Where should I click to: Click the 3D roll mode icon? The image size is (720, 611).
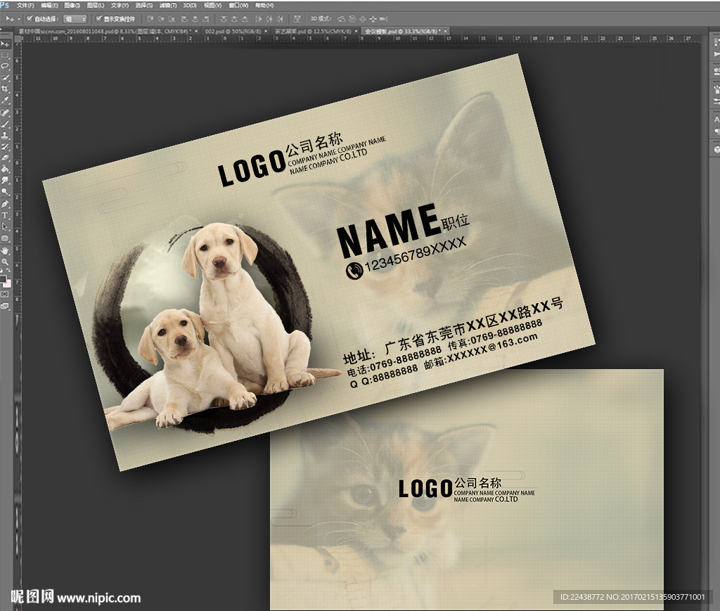pyautogui.click(x=353, y=18)
